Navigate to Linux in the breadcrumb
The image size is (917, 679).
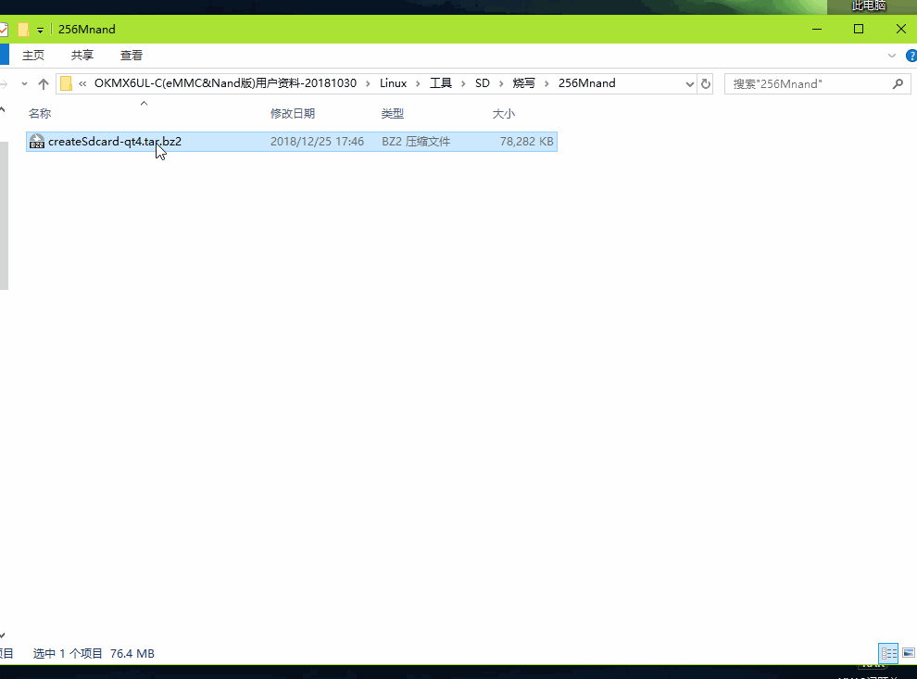coord(393,83)
